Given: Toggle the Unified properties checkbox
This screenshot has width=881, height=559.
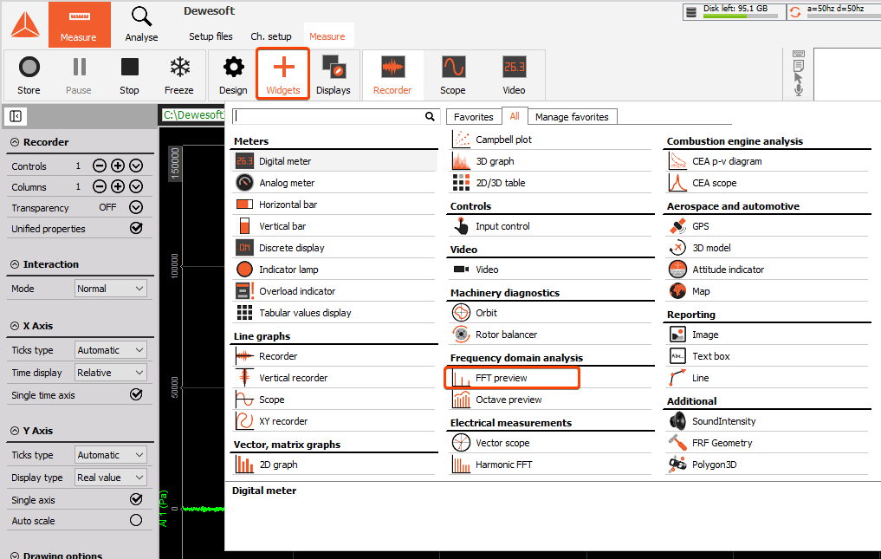Looking at the screenshot, I should click(136, 228).
